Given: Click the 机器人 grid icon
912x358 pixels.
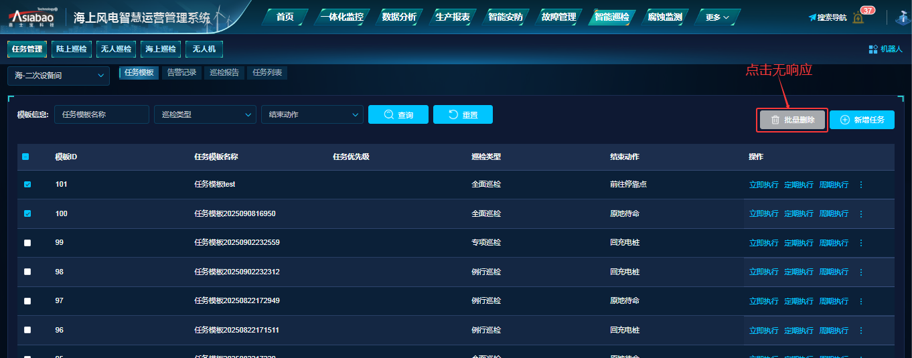Looking at the screenshot, I should [x=873, y=49].
